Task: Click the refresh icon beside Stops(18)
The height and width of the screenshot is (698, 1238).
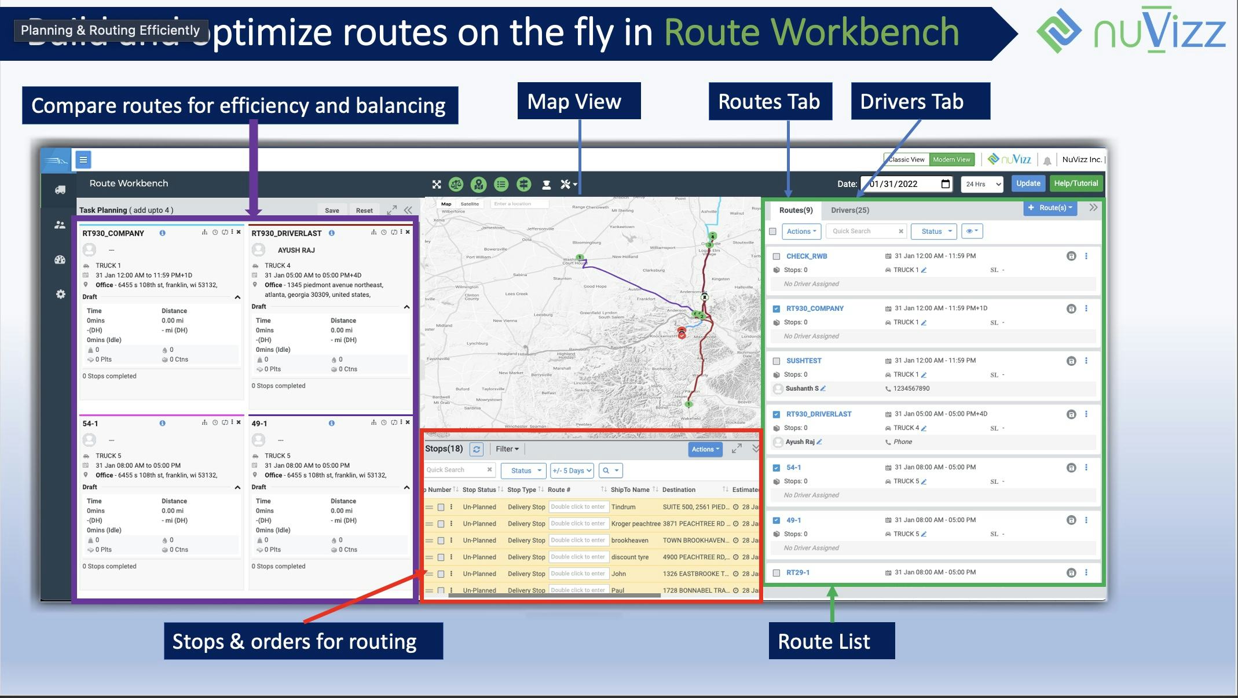Action: coord(477,449)
